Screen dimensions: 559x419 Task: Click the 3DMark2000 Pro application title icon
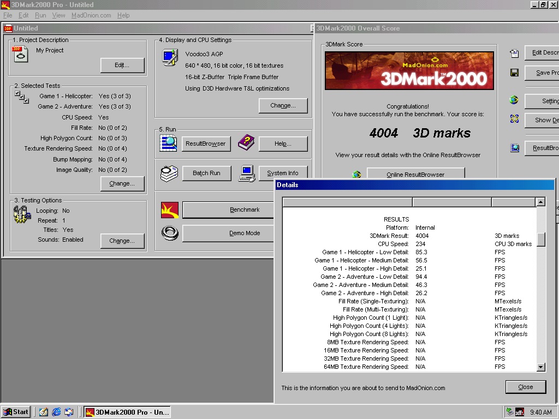point(5,5)
